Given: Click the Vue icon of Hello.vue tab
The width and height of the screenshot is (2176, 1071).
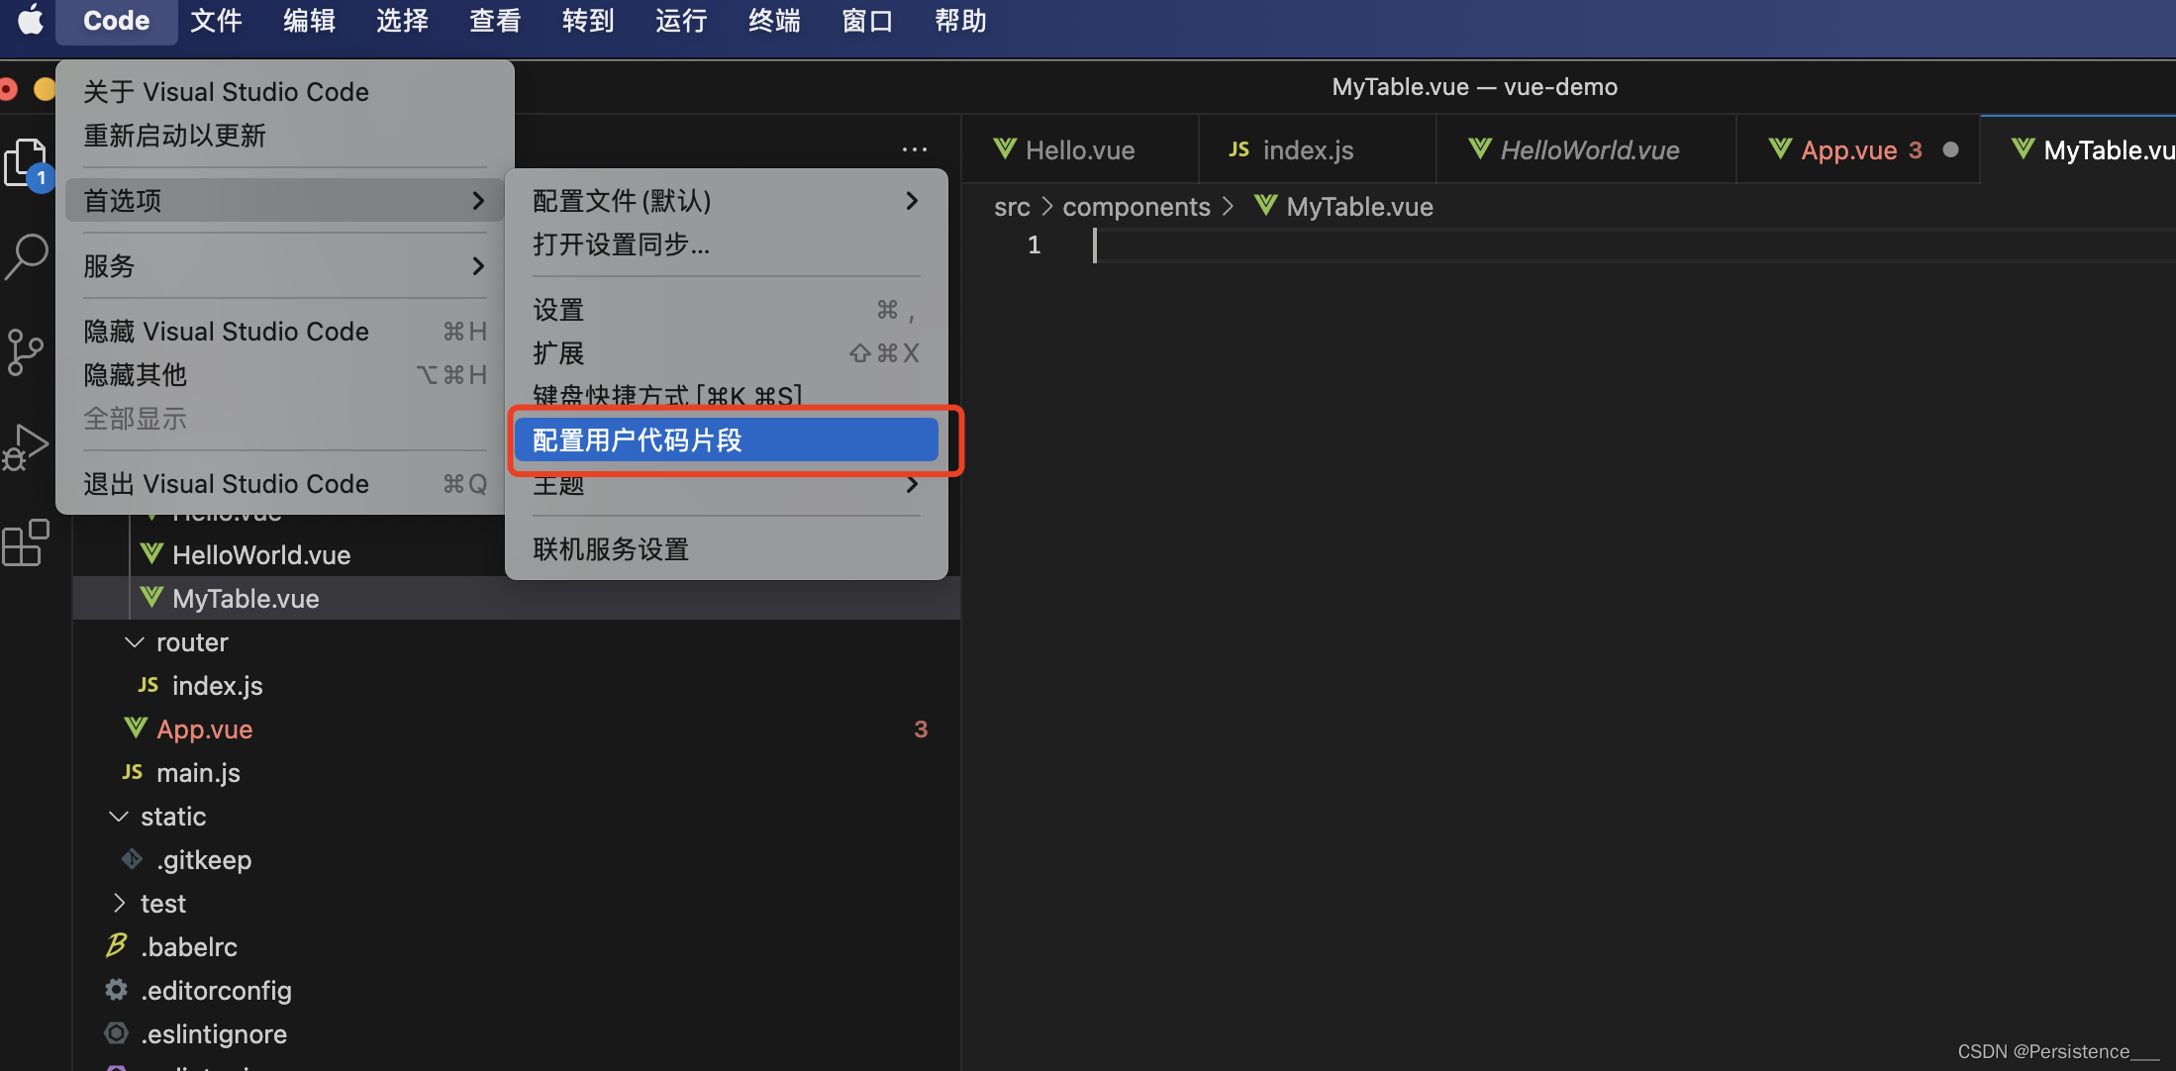Looking at the screenshot, I should coord(1005,149).
